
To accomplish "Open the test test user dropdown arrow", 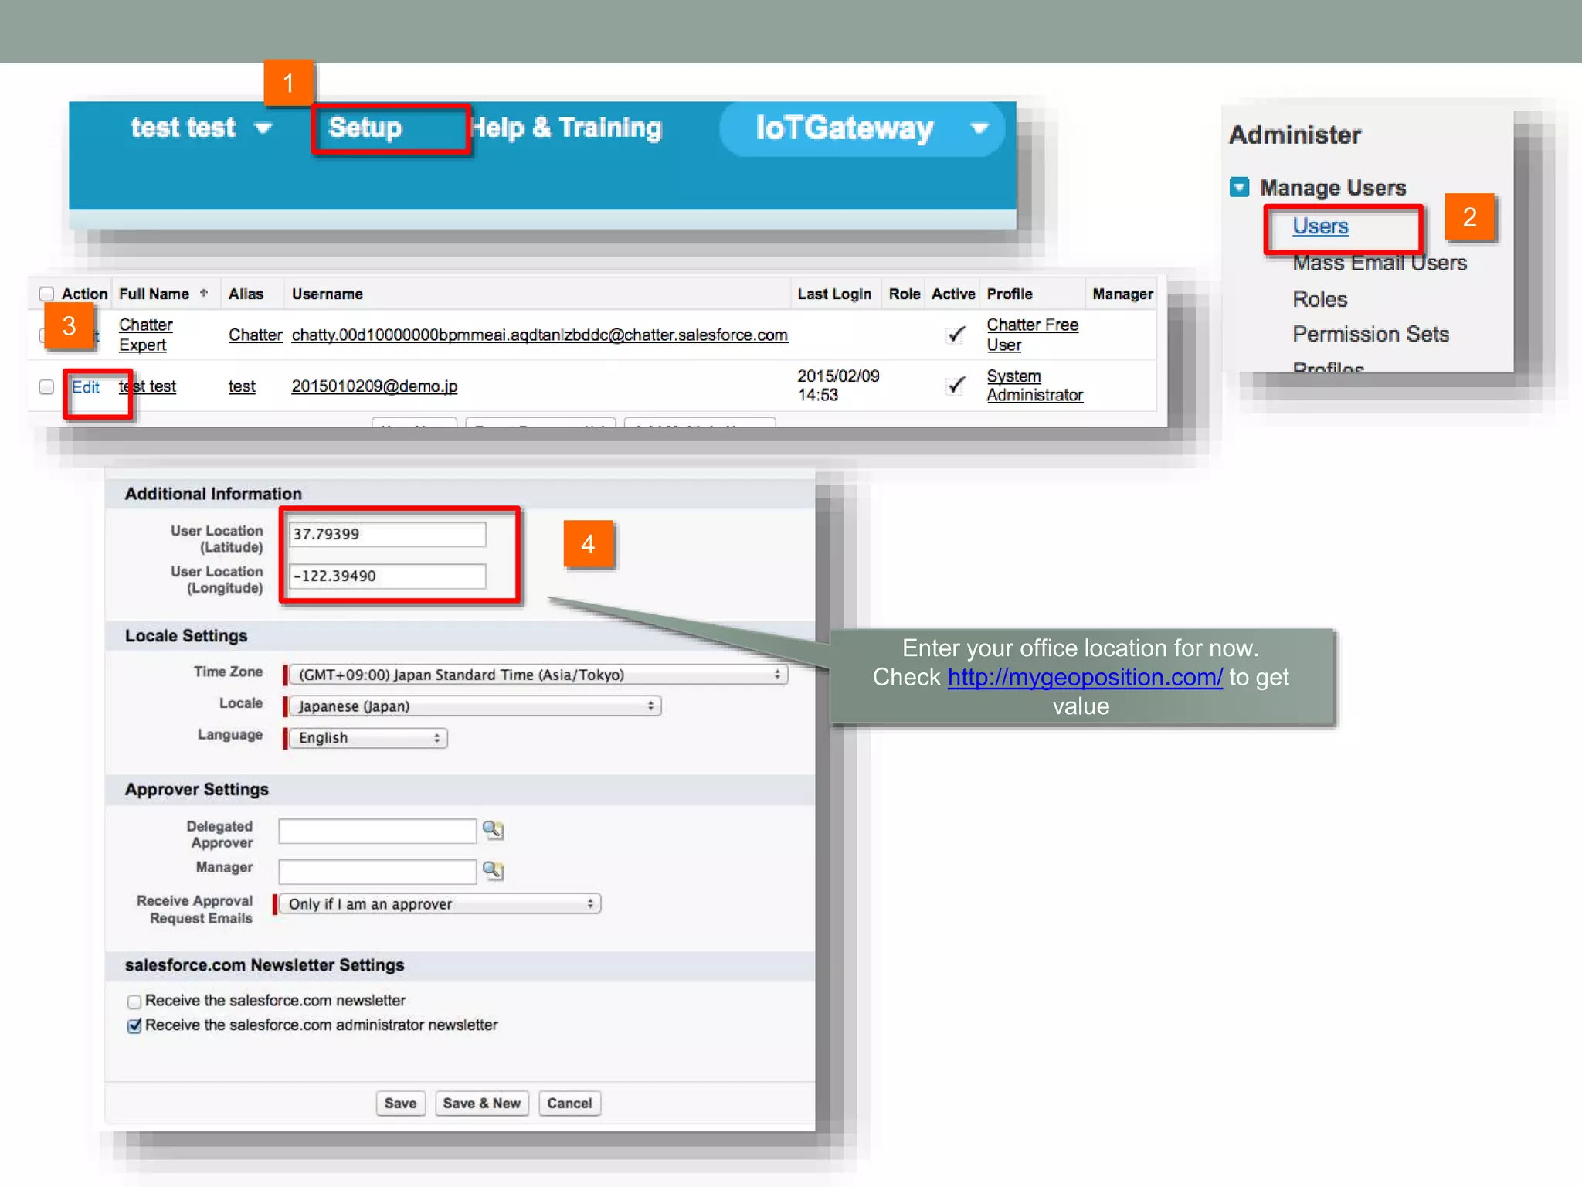I will tap(263, 128).
